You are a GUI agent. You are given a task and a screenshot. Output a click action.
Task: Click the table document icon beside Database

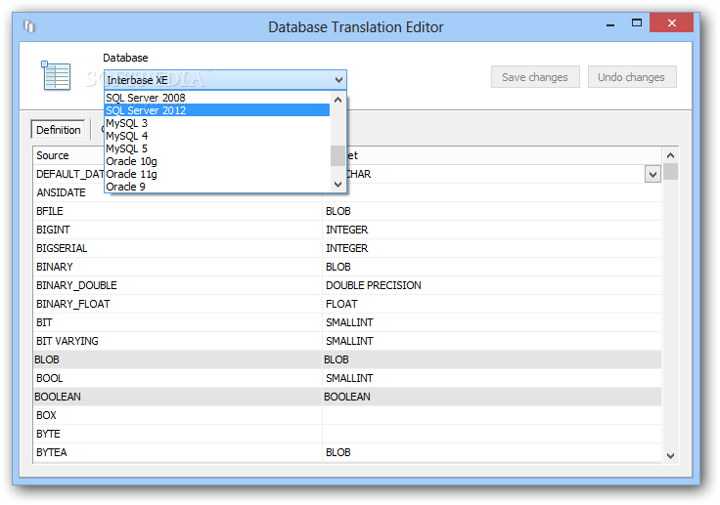pyautogui.click(x=56, y=75)
